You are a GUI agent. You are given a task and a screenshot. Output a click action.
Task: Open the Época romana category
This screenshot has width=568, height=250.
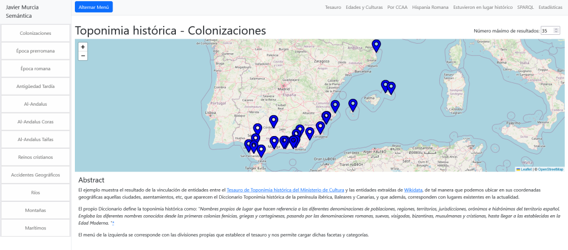[x=35, y=69]
